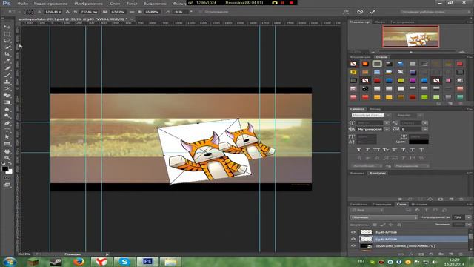Select the Lasso tool
474x267 pixels.
coord(7,41)
